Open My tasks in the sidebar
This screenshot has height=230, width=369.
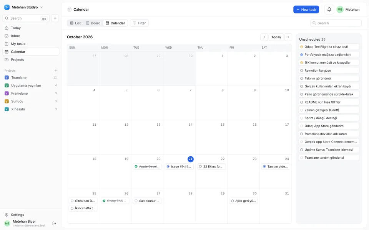31,44
